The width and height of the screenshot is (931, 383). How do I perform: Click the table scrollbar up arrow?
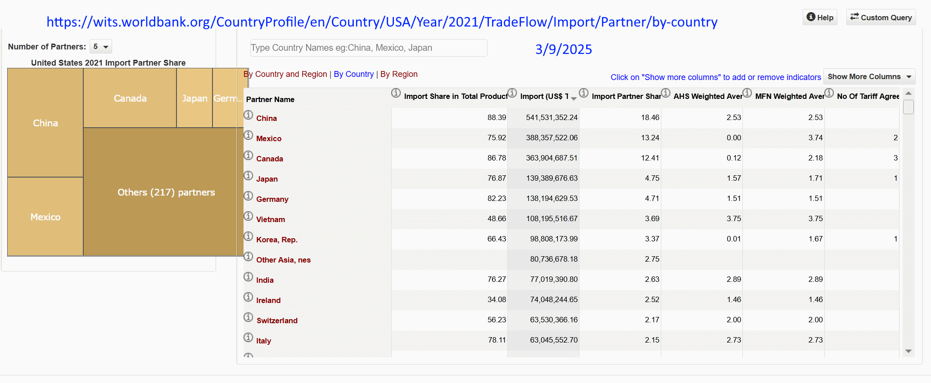[x=908, y=93]
